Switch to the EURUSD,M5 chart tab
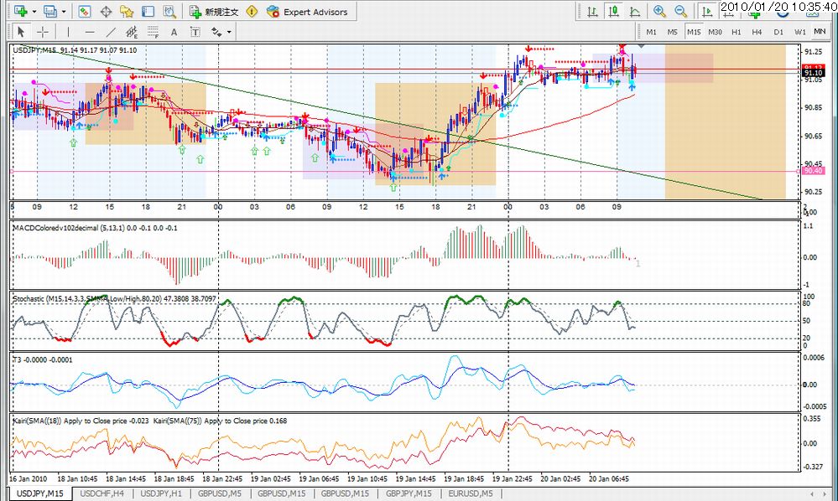Viewport: 838px width, 501px height. [x=471, y=493]
